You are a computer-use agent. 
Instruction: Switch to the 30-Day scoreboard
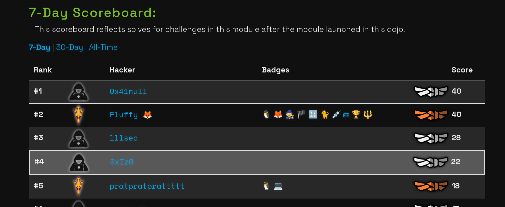tap(69, 47)
